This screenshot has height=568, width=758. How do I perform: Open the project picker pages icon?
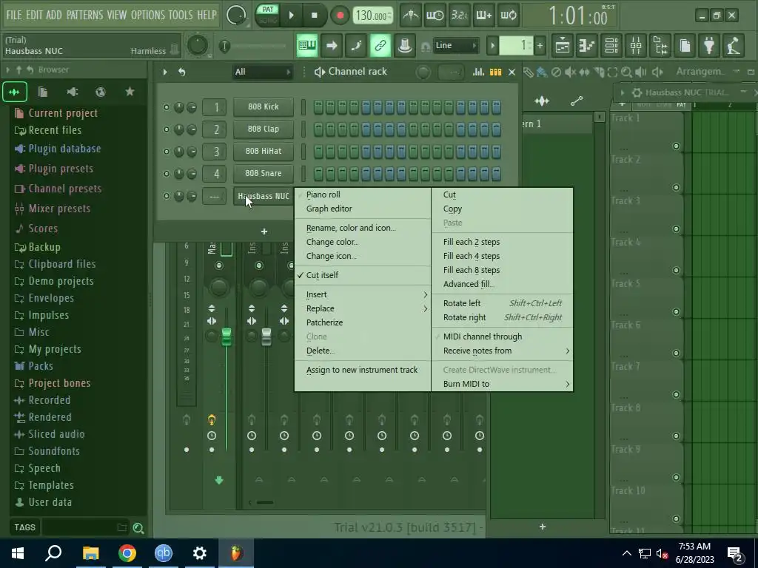coord(685,46)
